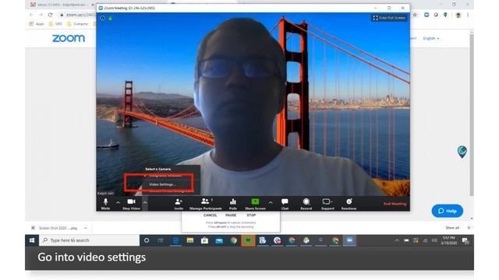The height and width of the screenshot is (280, 499).
Task: Open the Mail app from the taskbar
Action: (219, 240)
